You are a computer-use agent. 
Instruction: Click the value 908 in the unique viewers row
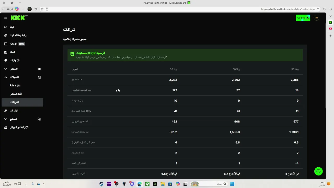237,122
